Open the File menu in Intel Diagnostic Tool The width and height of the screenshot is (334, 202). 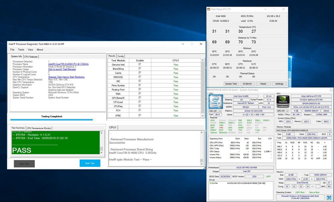(12, 50)
